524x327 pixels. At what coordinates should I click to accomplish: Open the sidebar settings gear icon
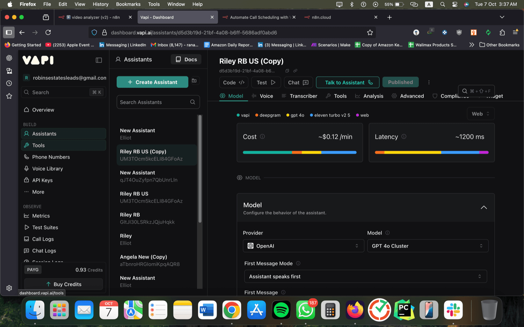point(9,288)
